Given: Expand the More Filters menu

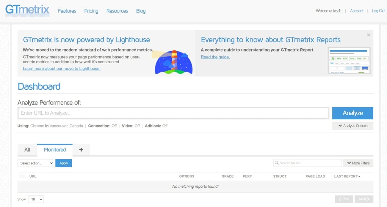Looking at the screenshot, I should (358, 163).
